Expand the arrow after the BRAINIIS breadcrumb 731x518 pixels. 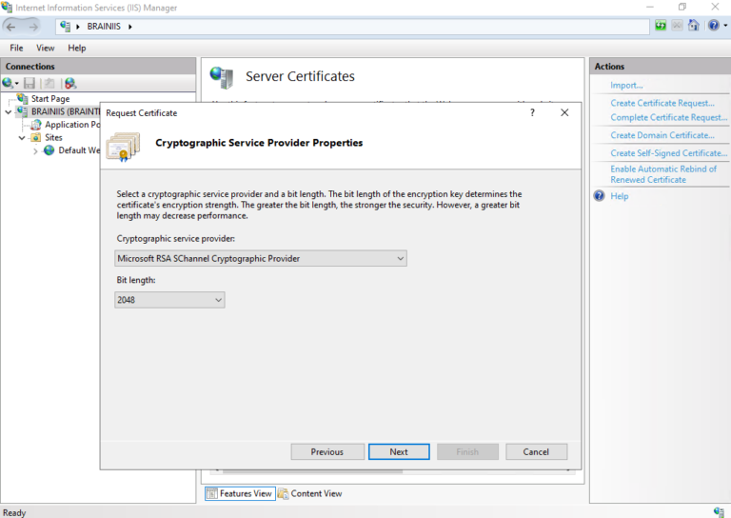[130, 27]
